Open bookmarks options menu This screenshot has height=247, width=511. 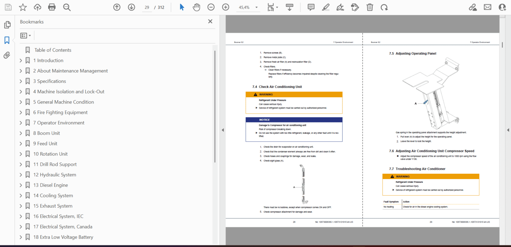(x=26, y=35)
